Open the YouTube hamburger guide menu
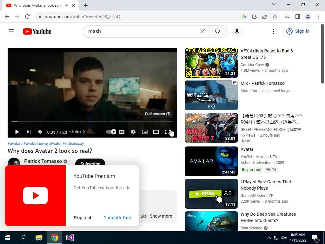 (x=11, y=31)
